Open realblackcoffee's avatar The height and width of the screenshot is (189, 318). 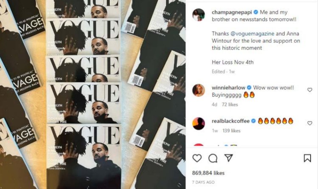(x=198, y=123)
